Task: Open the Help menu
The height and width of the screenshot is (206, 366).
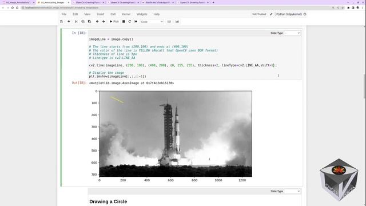Action: pyautogui.click(x=157, y=14)
